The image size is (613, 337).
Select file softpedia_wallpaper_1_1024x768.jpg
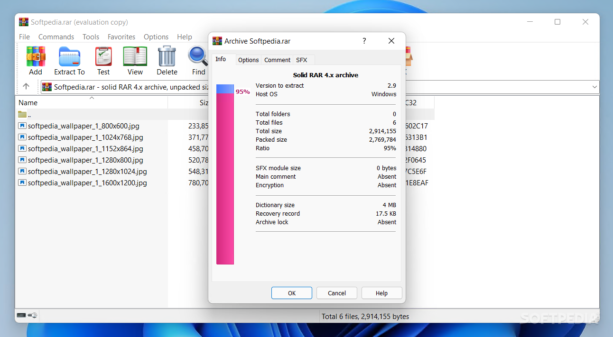click(85, 137)
